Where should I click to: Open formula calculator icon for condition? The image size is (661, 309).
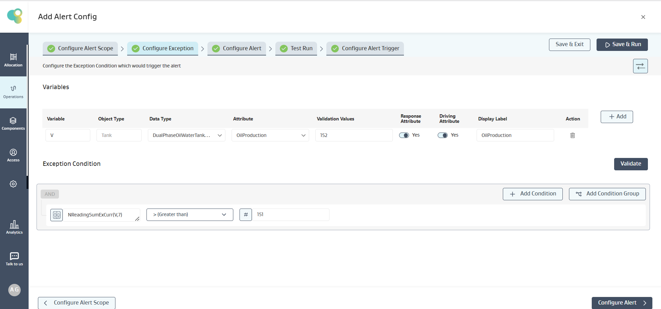coord(57,215)
